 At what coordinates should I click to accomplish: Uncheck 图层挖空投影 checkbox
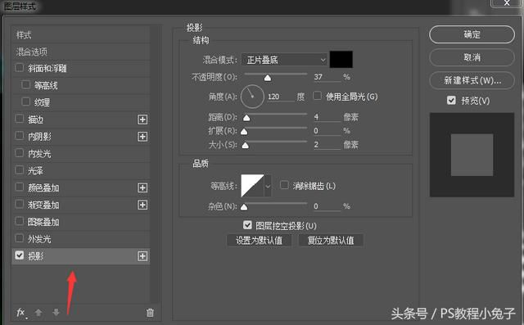pos(247,225)
